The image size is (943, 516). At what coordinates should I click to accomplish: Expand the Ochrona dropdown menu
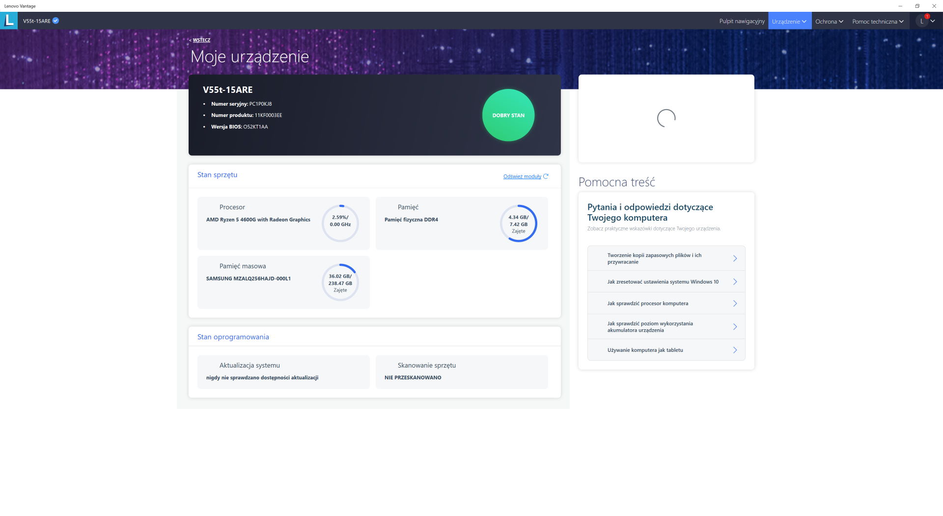tap(829, 21)
